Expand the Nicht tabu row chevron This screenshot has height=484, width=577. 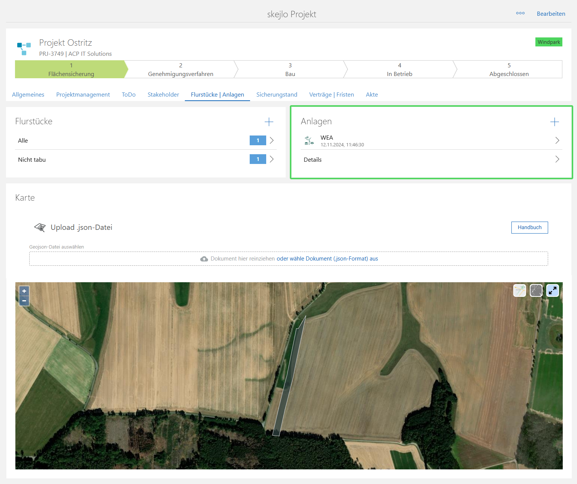tap(272, 159)
